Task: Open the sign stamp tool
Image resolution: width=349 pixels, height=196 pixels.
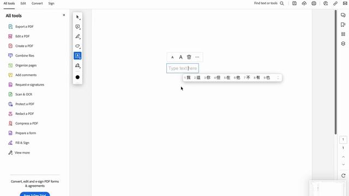Action: pos(77,65)
